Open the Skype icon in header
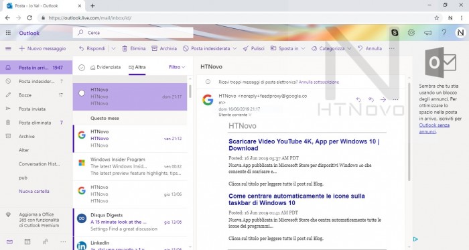 coord(395,33)
